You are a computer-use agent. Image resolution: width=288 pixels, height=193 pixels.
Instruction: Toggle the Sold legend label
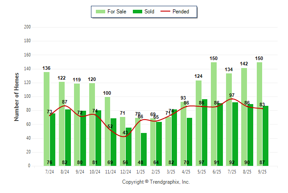coord(149,12)
